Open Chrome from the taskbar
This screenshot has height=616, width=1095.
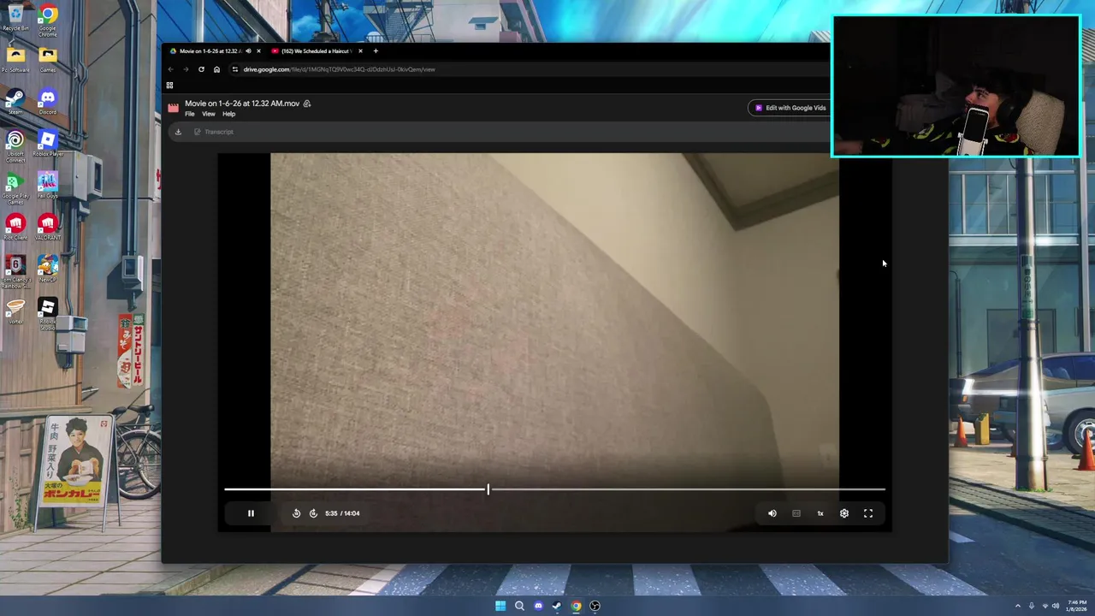[x=576, y=606]
